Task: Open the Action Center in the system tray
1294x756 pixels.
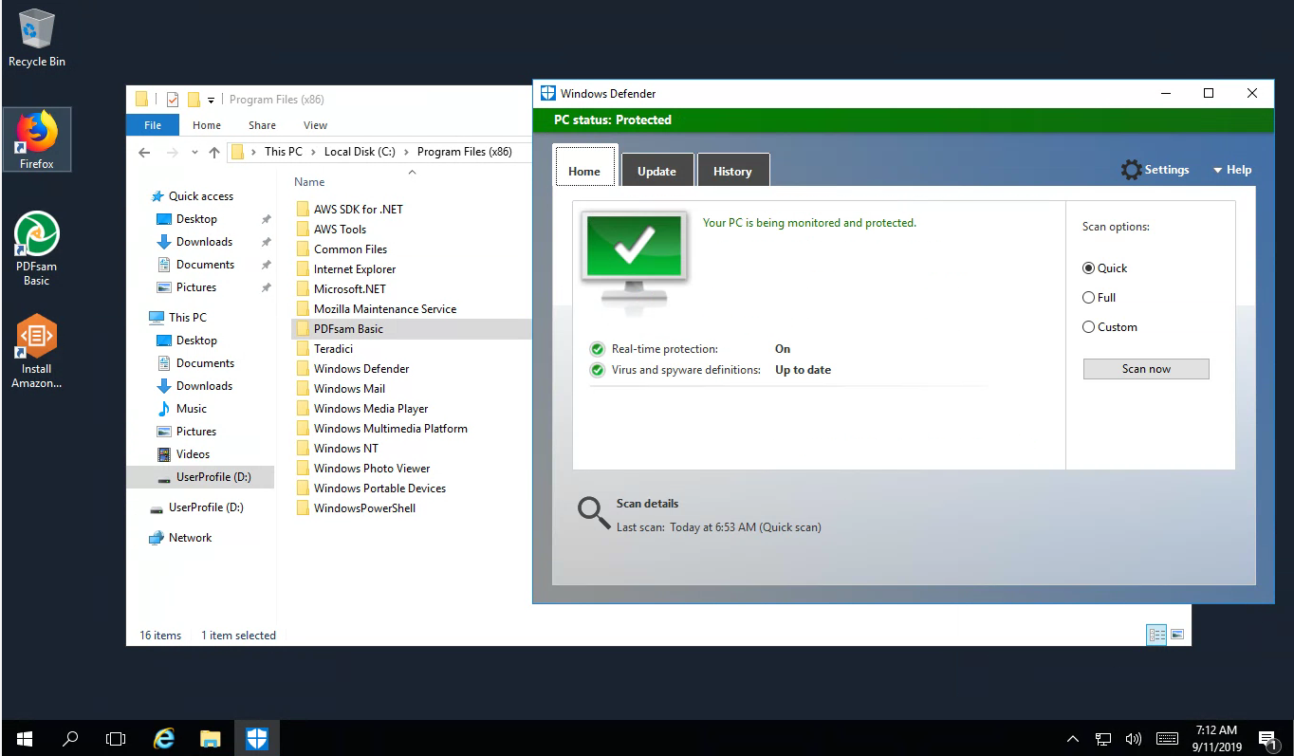Action: [1269, 737]
